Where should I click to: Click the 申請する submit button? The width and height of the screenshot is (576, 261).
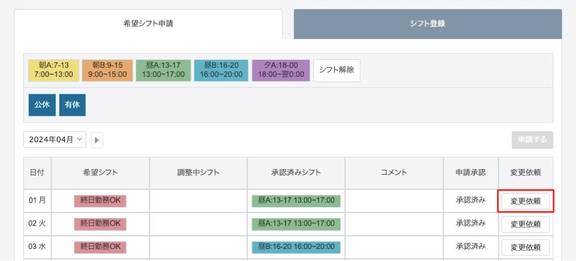click(532, 140)
